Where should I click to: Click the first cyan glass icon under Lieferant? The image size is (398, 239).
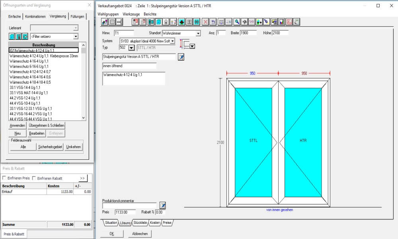[12, 37]
